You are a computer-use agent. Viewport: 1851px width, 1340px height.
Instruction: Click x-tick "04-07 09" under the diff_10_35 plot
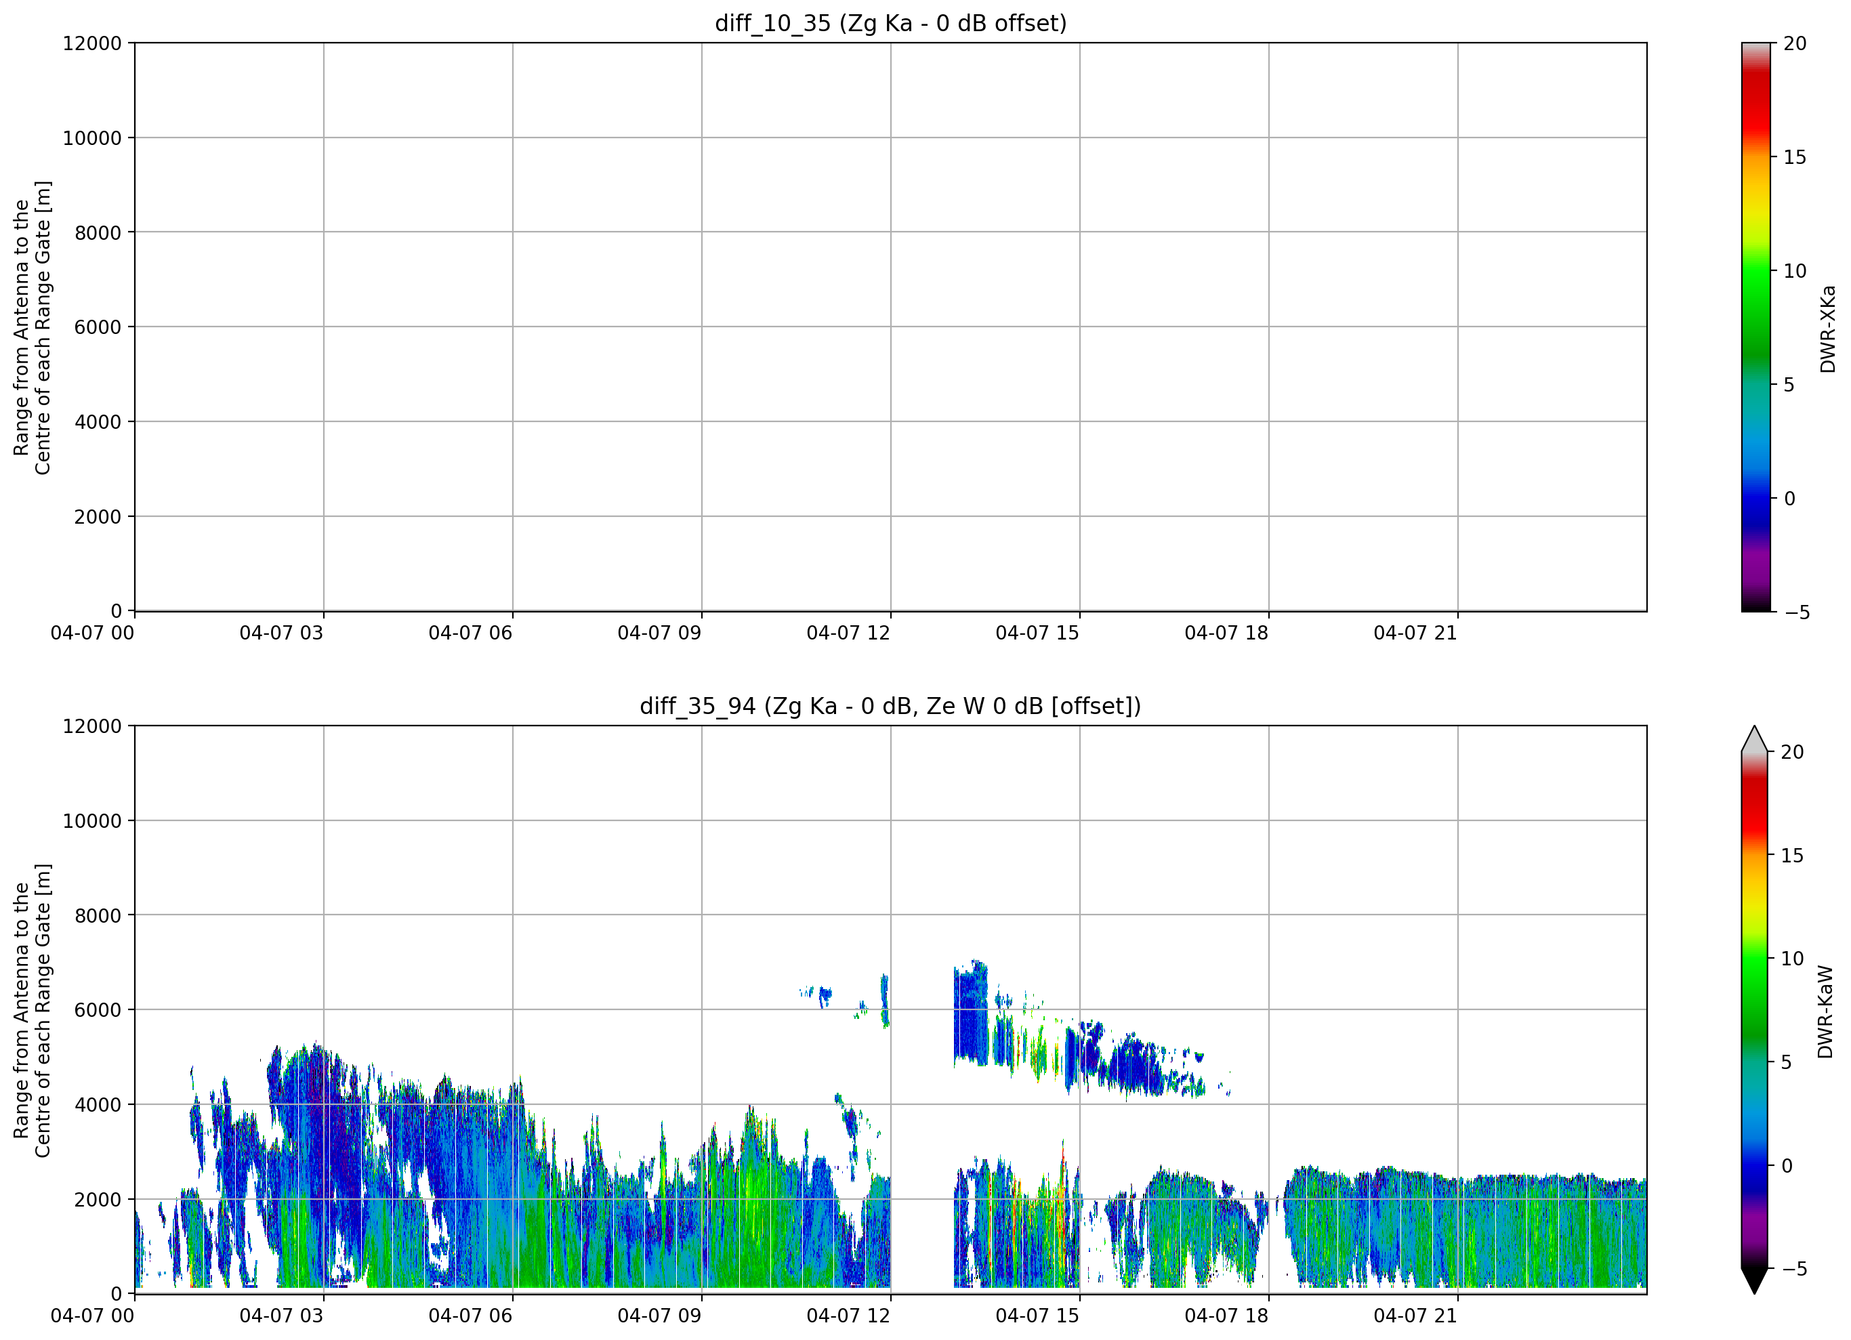[x=659, y=633]
